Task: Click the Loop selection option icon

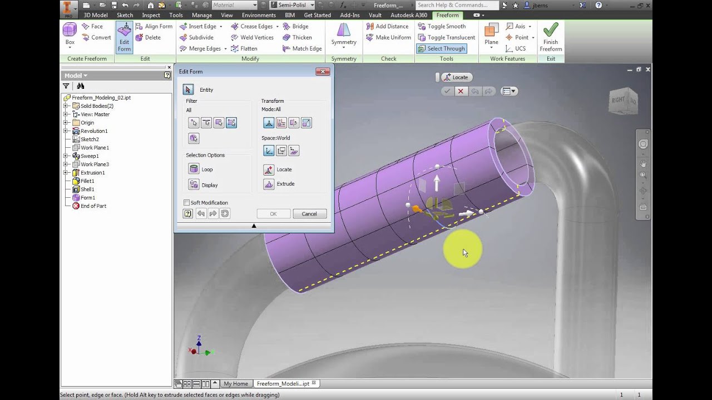Action: point(194,169)
